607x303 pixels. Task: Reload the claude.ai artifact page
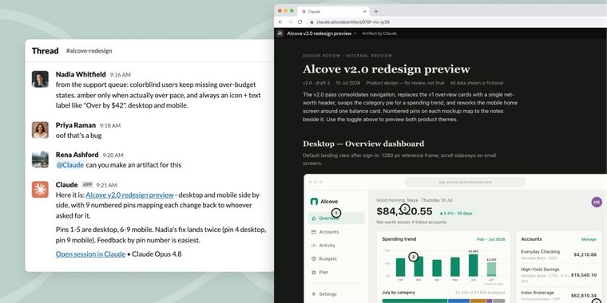300,22
